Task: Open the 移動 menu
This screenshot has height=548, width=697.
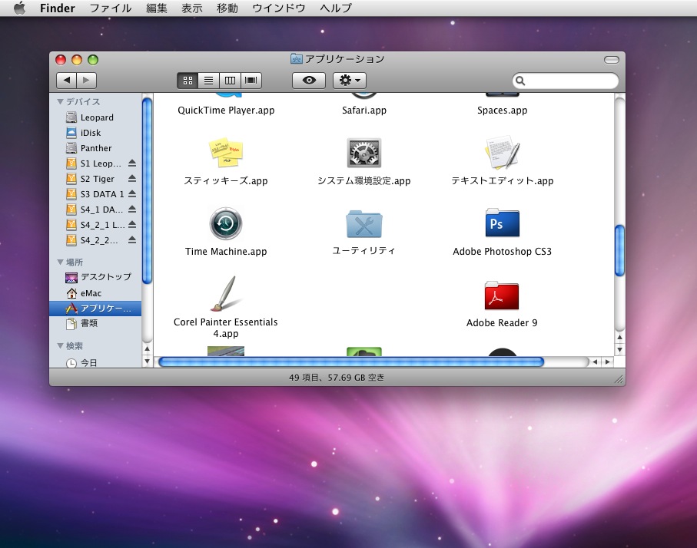Action: point(227,8)
